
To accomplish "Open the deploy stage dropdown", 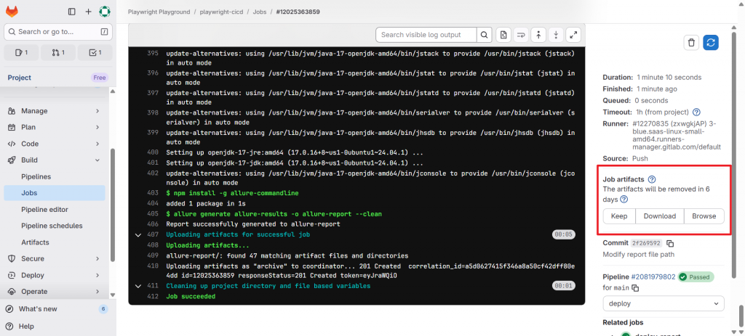I will point(664,303).
